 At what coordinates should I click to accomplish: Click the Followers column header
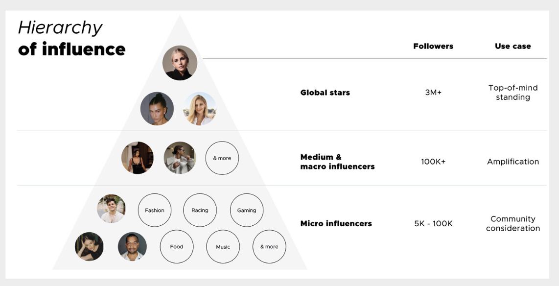click(433, 46)
